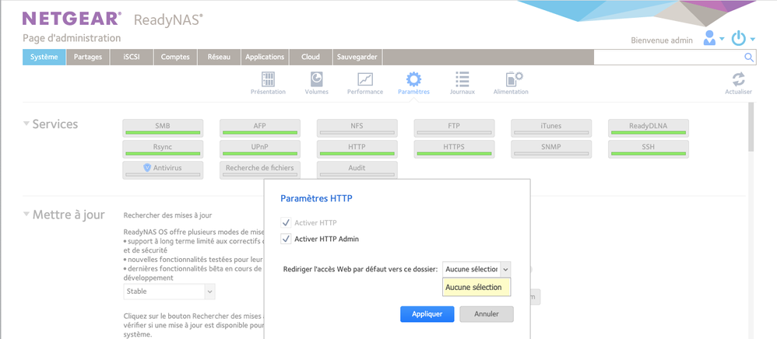Click the page vertical scrollbar
777x339 pixels.
point(751,127)
